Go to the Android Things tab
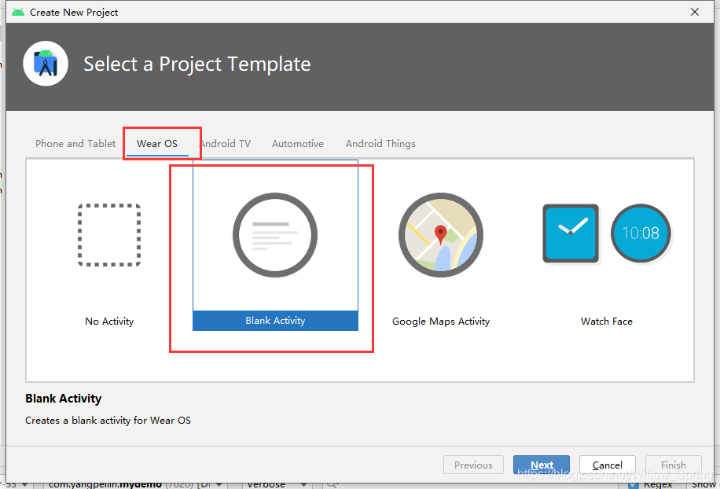Screen dimensions: 720x489 [x=380, y=144]
